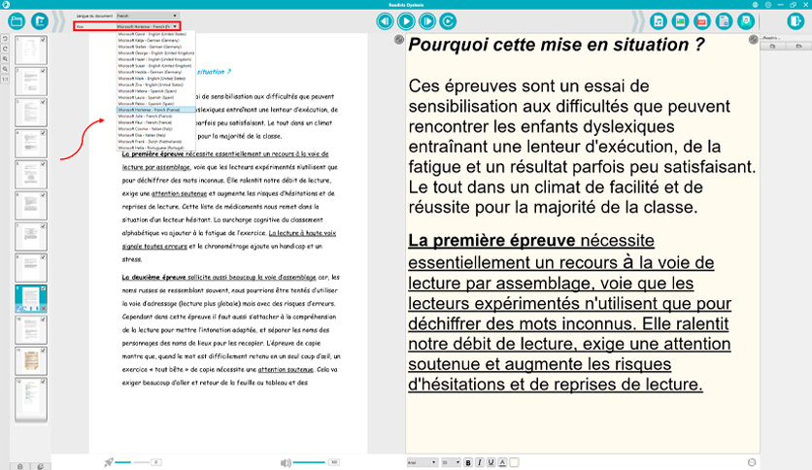The height and width of the screenshot is (470, 812).
Task: Open the page 1 thumbnail
Action: click(30, 50)
